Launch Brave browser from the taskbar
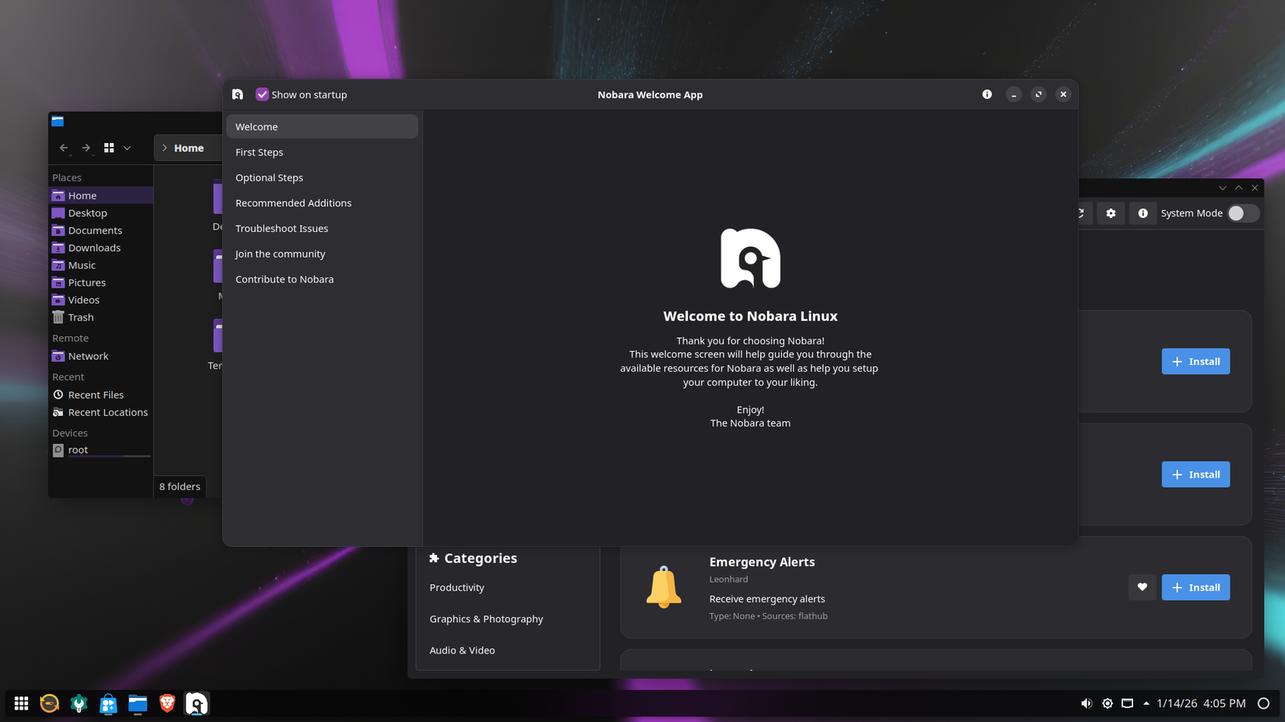 click(x=167, y=703)
